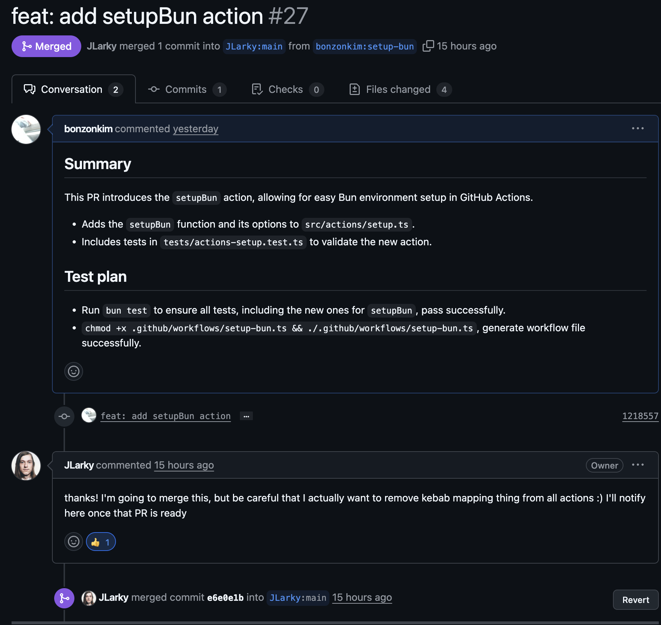Open the JLarky:main base branch link
This screenshot has width=661, height=625.
[254, 47]
